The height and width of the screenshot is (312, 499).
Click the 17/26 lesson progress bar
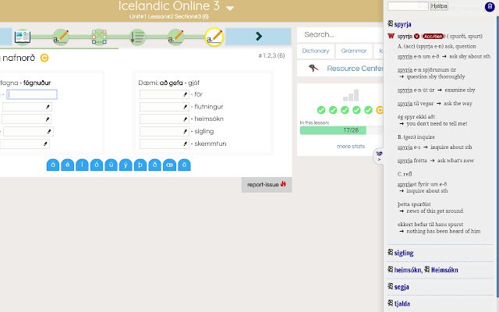342,130
